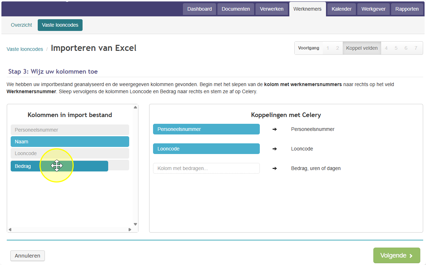426x265 pixels.
Task: Open the Verwerken tab
Action: coord(272,9)
